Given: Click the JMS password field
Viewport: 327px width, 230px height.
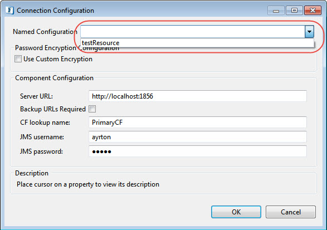Looking at the screenshot, I should pos(198,151).
